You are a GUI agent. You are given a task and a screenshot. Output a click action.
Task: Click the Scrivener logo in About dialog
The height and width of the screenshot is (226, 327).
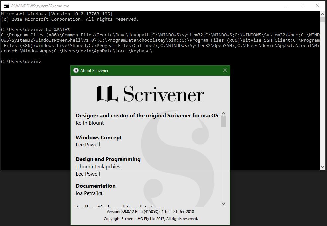(x=150, y=94)
